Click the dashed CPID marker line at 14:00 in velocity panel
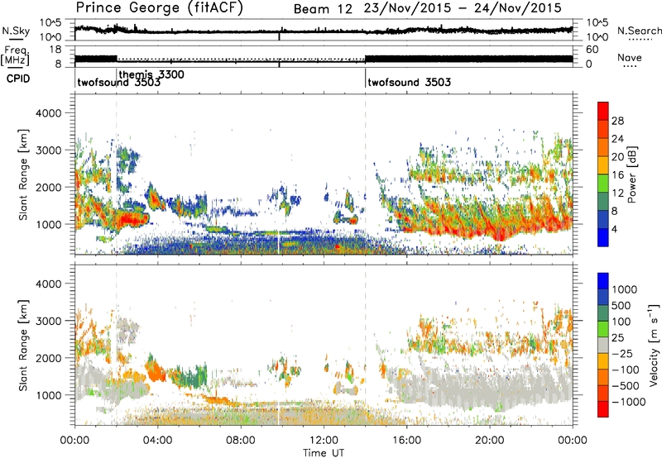This screenshot has height=458, width=662. [x=365, y=345]
